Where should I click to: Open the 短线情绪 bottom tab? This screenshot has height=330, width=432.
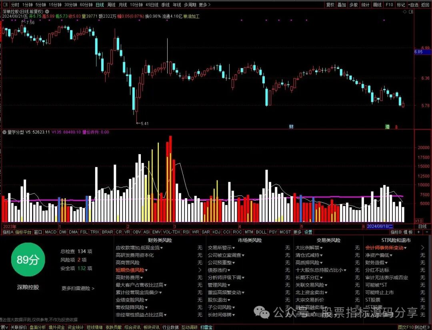(x=94, y=327)
